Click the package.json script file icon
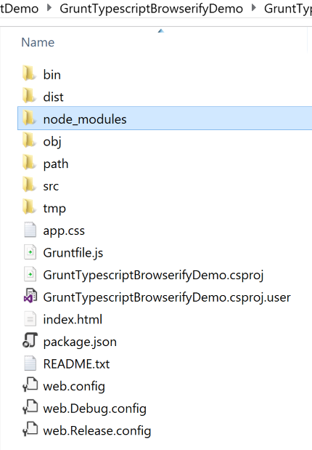312x450 pixels. pyautogui.click(x=30, y=341)
